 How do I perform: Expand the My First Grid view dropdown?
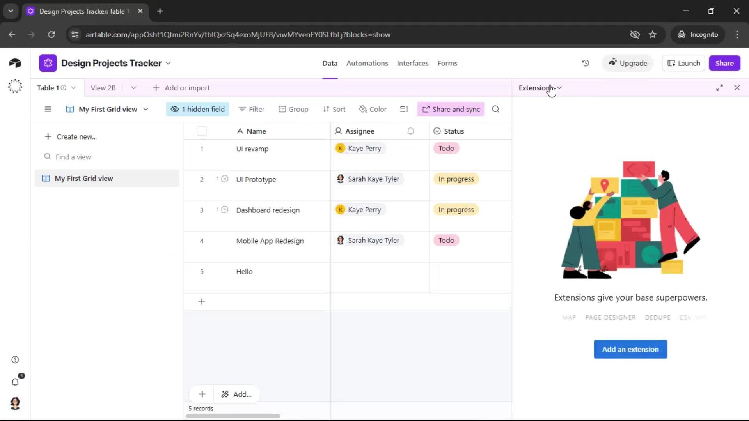(146, 109)
